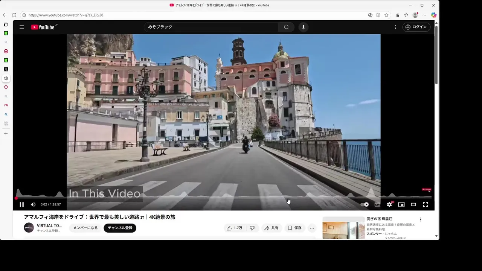The height and width of the screenshot is (271, 482).
Task: Toggle subtitles/closed captions
Action: click(377, 204)
